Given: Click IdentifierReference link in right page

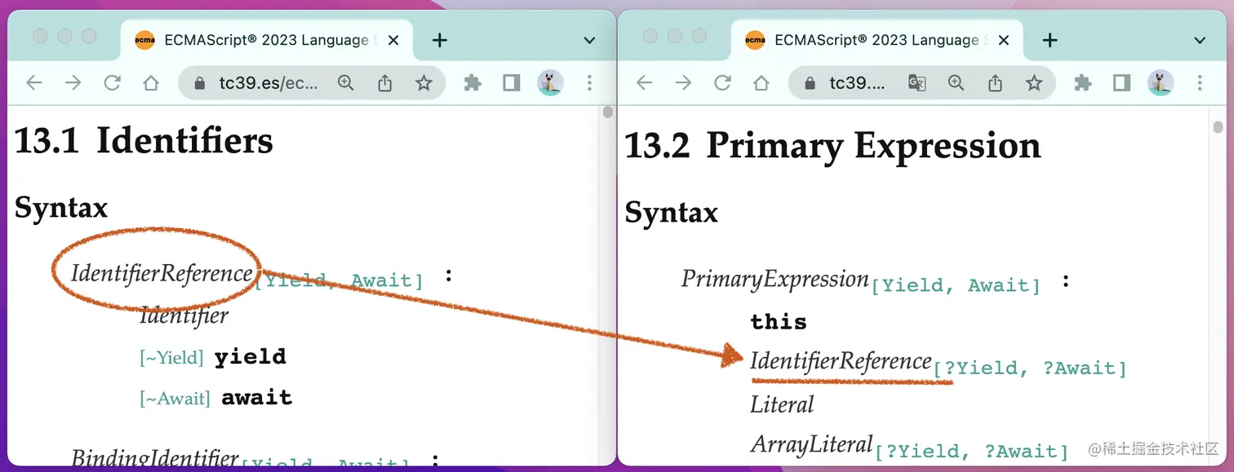Looking at the screenshot, I should [841, 360].
